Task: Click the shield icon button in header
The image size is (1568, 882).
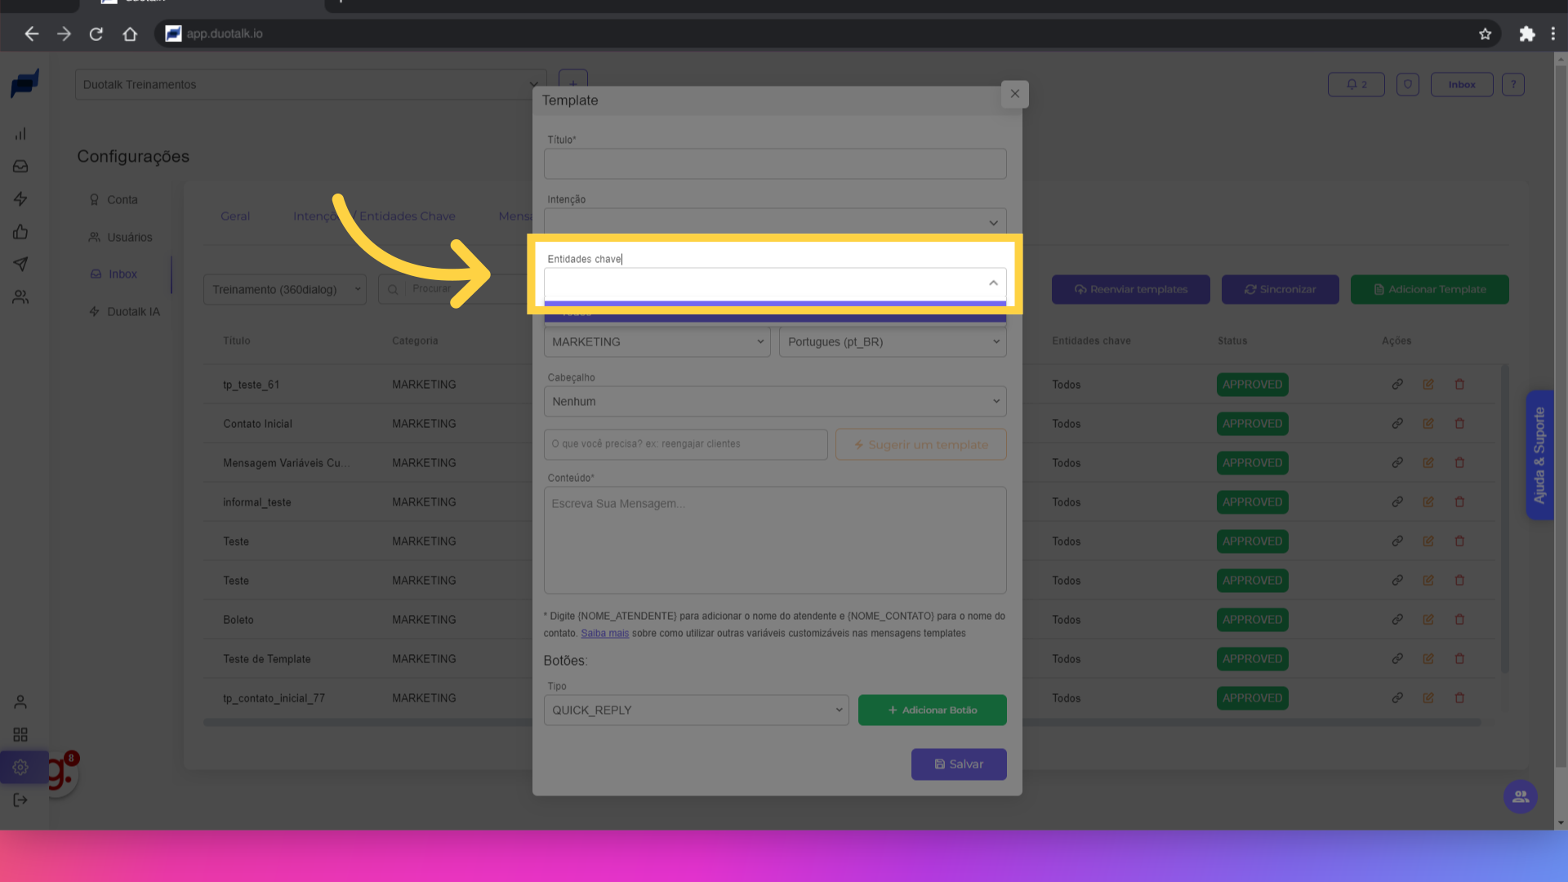Action: 1407,84
